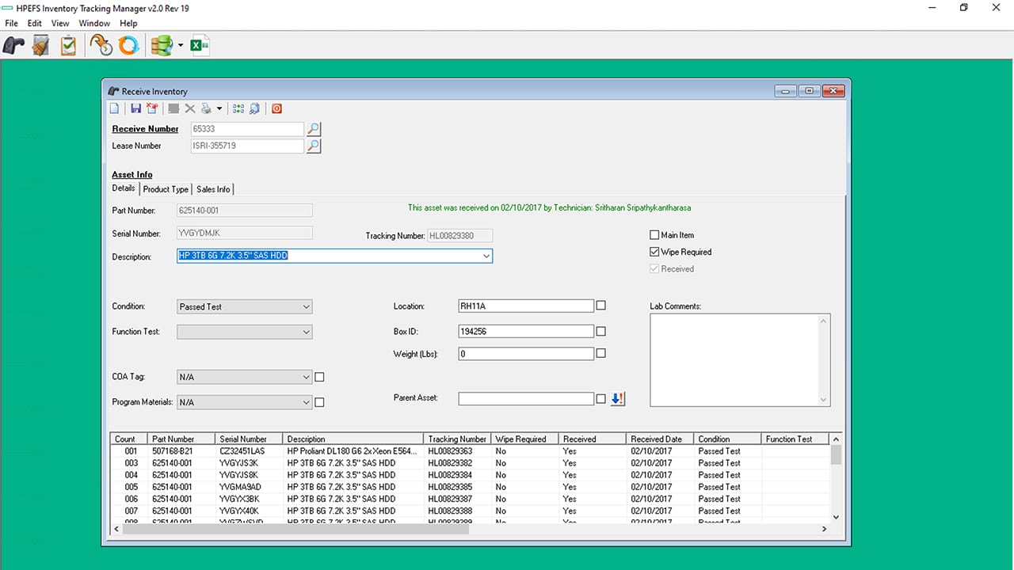Open the Condition dropdown showing Passed Test
Image resolution: width=1014 pixels, height=570 pixels.
(306, 306)
